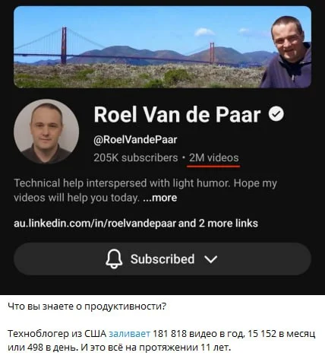Click the @RoelVandePaar handle
Screen dimensions: 325x359
135,139
